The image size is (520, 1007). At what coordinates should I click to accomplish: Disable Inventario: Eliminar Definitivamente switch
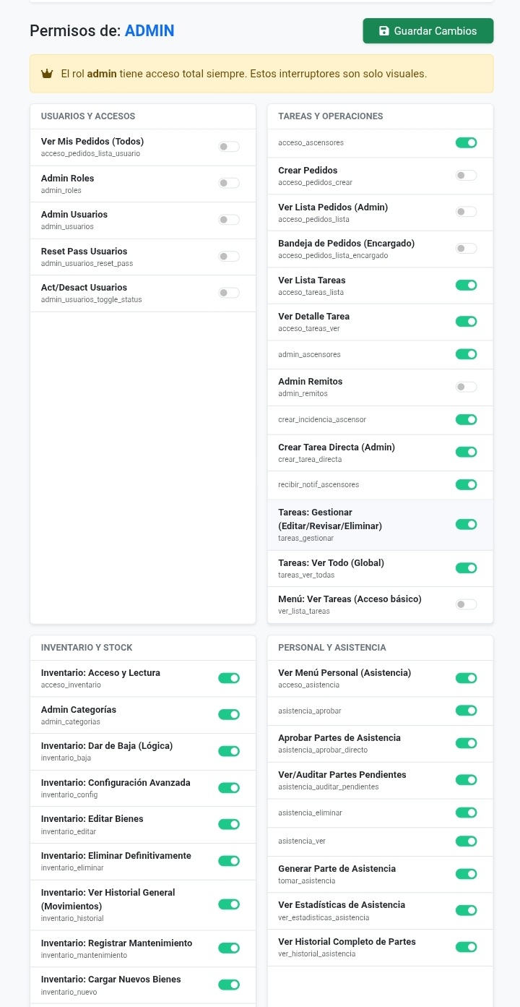pos(229,861)
